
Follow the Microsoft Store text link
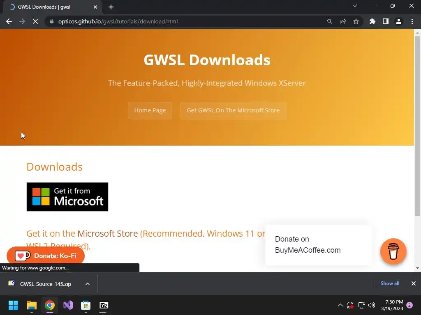[x=107, y=233]
